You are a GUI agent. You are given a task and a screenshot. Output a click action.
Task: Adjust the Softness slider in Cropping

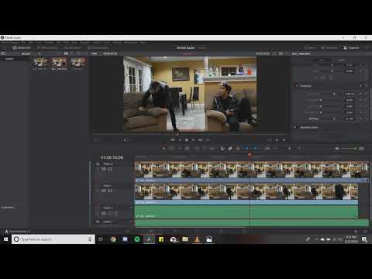pos(334,119)
